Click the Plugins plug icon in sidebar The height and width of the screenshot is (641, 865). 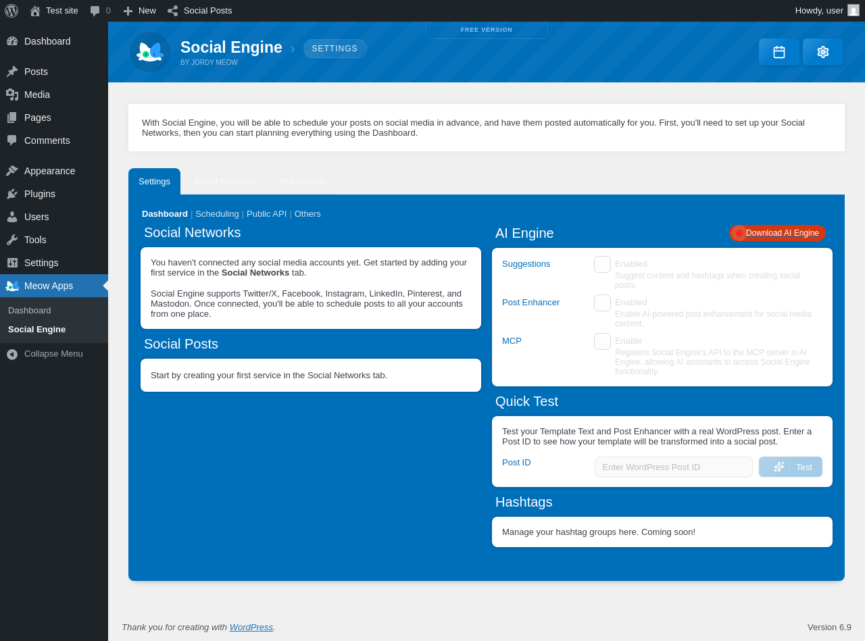(12, 194)
